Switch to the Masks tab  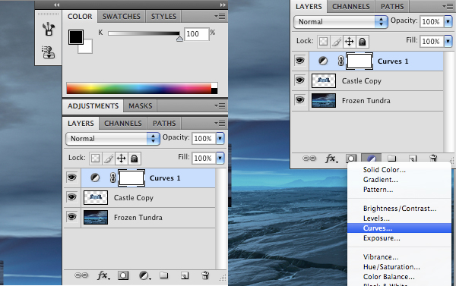(x=140, y=106)
